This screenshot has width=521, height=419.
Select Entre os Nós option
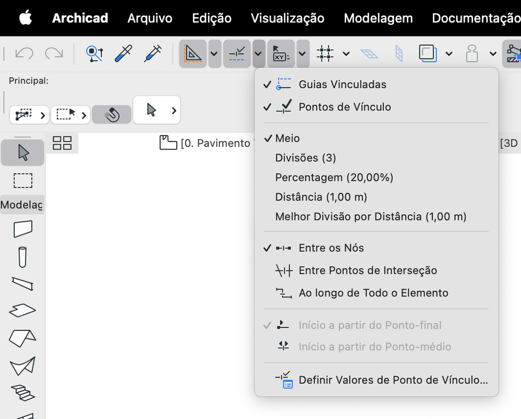376,248
